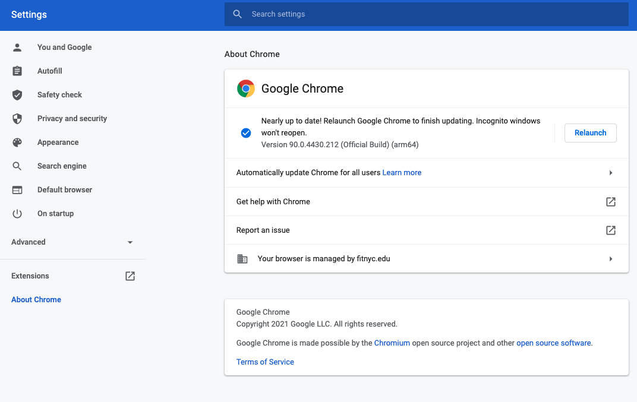The width and height of the screenshot is (637, 402).
Task: Open the automatically update Chrome arrow
Action: (611, 173)
